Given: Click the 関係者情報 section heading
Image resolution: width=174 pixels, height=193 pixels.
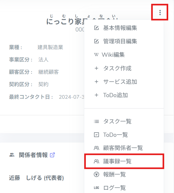Looking at the screenshot, I should coord(33,155).
